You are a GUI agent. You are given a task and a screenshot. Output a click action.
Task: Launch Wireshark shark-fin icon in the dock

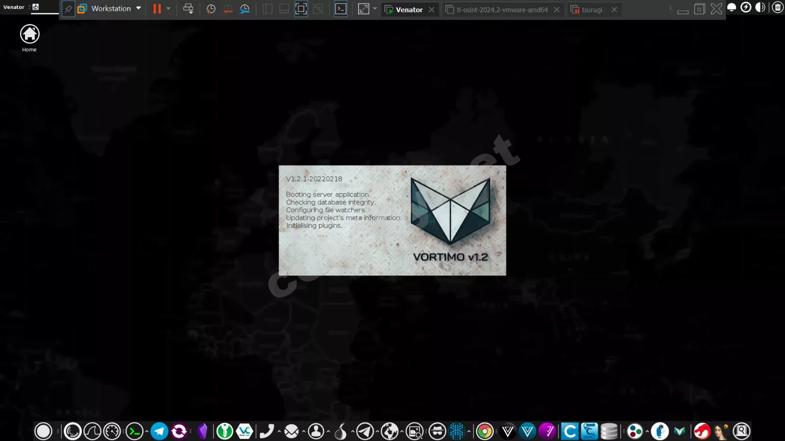click(x=92, y=431)
